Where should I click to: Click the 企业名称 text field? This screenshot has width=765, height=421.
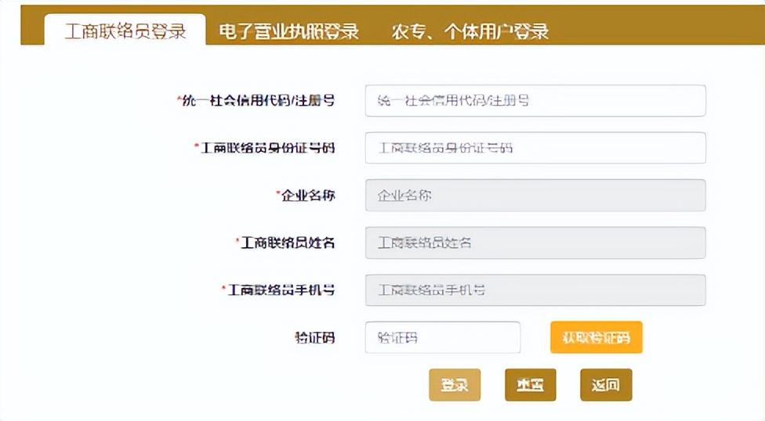click(x=535, y=195)
